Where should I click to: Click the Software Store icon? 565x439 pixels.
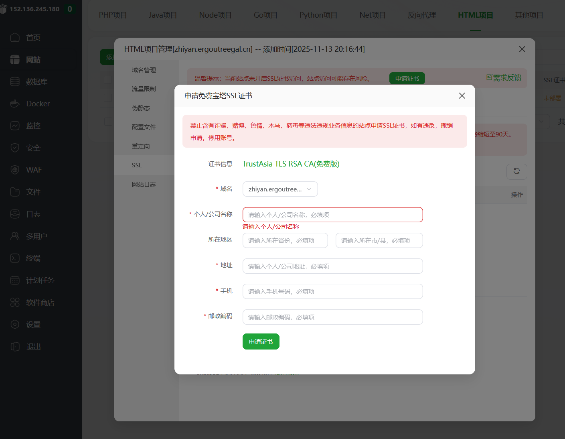click(x=15, y=303)
